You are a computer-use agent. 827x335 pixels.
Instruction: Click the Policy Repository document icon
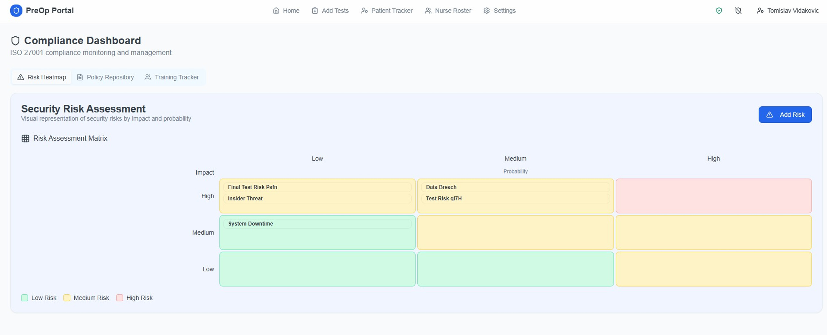point(80,77)
